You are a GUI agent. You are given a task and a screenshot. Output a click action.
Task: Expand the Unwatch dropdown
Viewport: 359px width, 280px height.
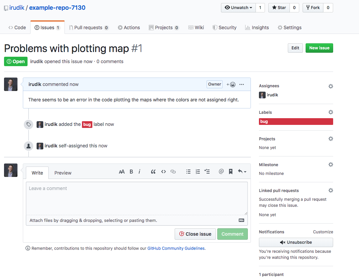coord(238,8)
